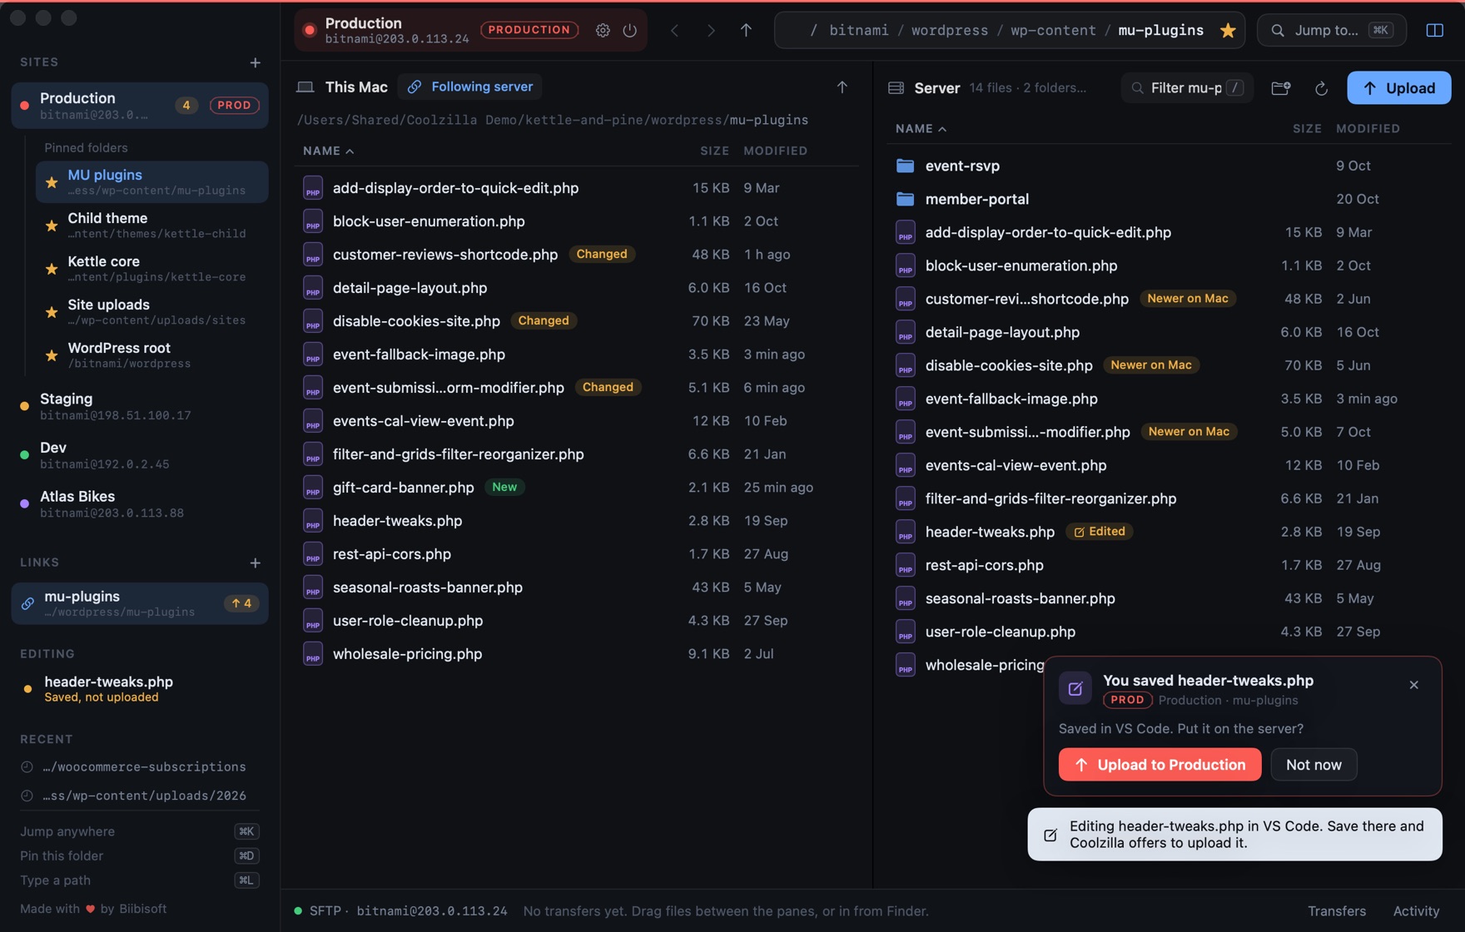Toggle Following server link mode
Screen dimensions: 1465x932
click(470, 87)
